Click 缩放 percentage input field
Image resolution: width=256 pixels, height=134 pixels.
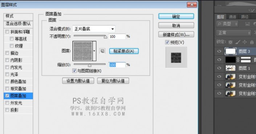(x=117, y=65)
